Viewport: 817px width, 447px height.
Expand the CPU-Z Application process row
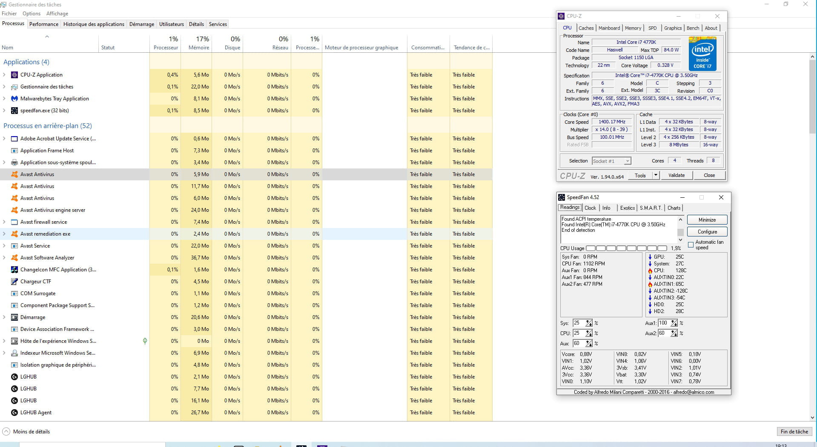4,75
